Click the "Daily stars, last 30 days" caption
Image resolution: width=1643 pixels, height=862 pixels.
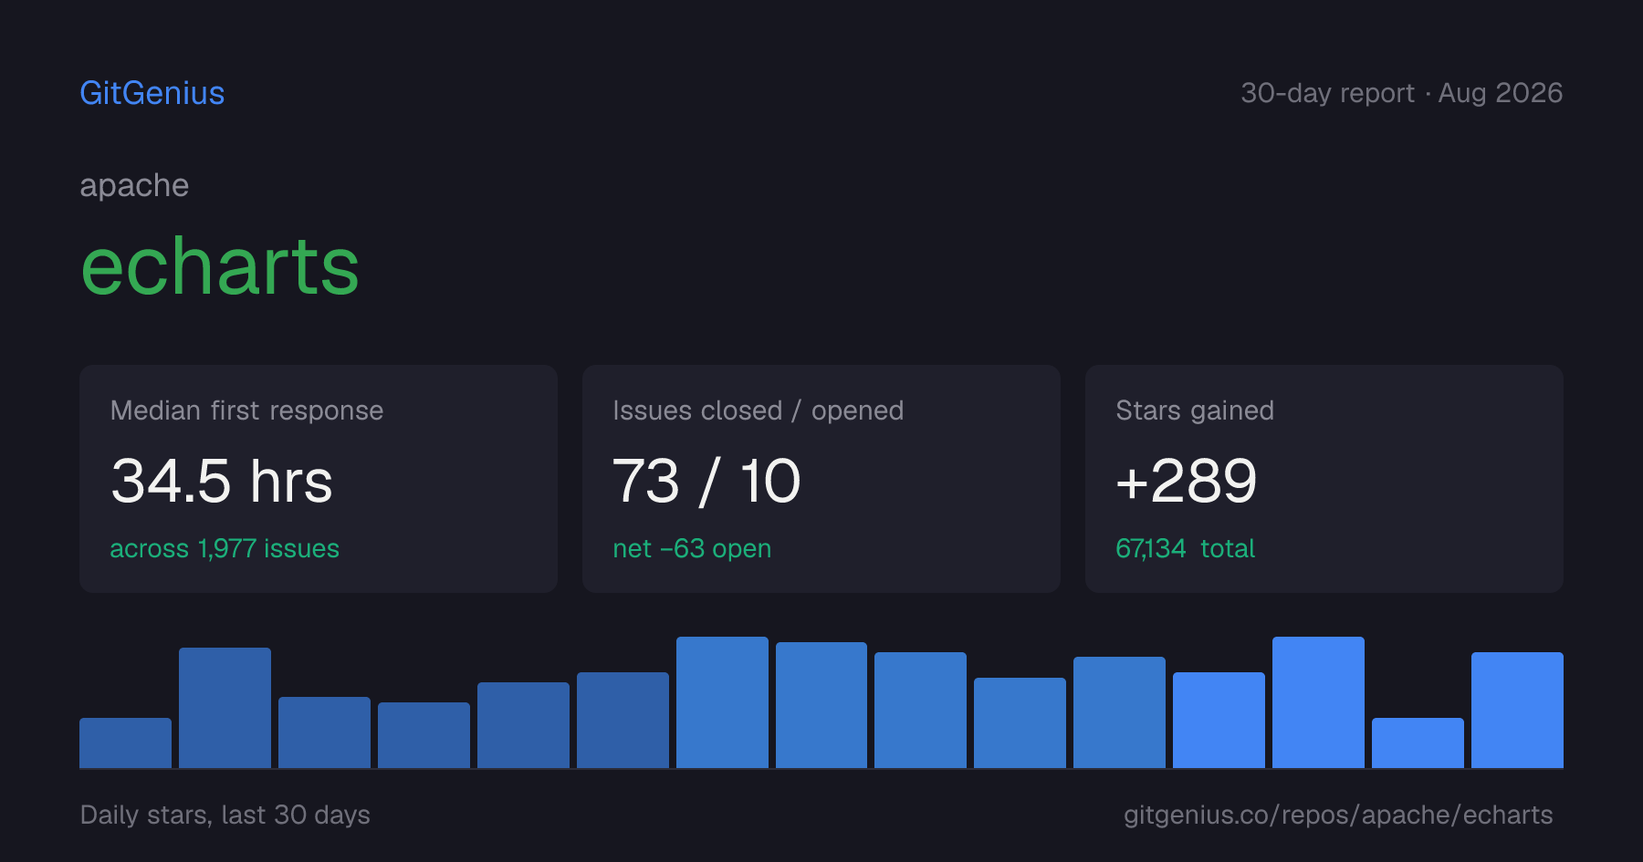click(225, 815)
